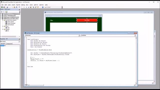Open the ListFiles procedure dropdown in code window

coord(135,35)
